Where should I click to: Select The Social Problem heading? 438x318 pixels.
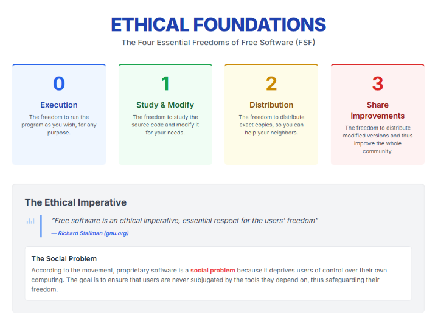(x=64, y=258)
